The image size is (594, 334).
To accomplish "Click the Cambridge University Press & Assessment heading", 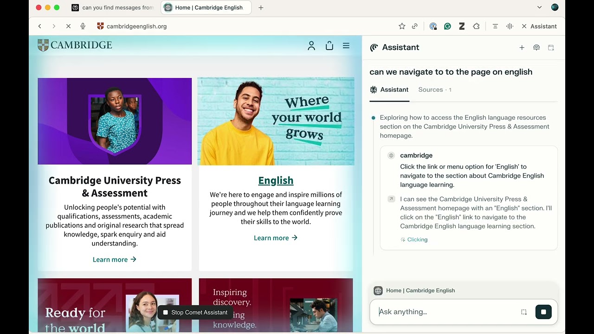I will tap(115, 186).
